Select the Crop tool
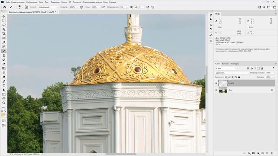 coord(4,34)
